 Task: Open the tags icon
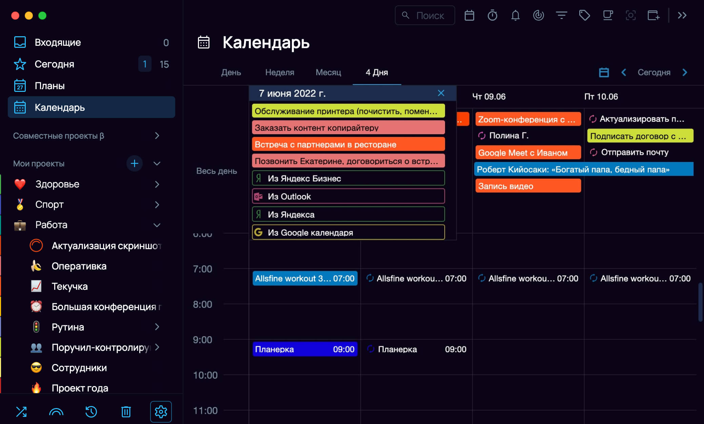click(584, 15)
